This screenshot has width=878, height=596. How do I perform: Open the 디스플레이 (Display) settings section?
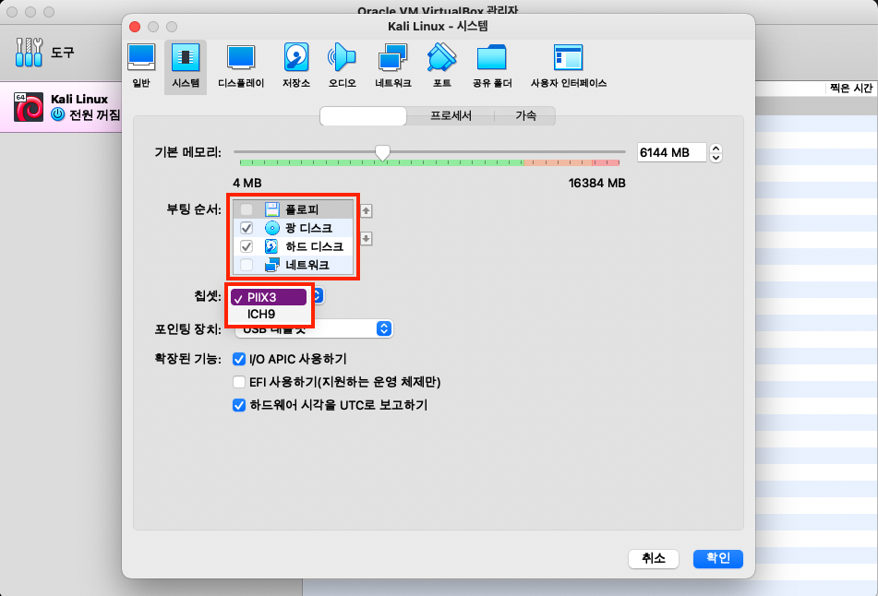coord(241,66)
